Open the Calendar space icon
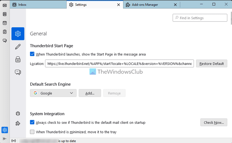Viewport: 232px width, 143px height. [5, 23]
